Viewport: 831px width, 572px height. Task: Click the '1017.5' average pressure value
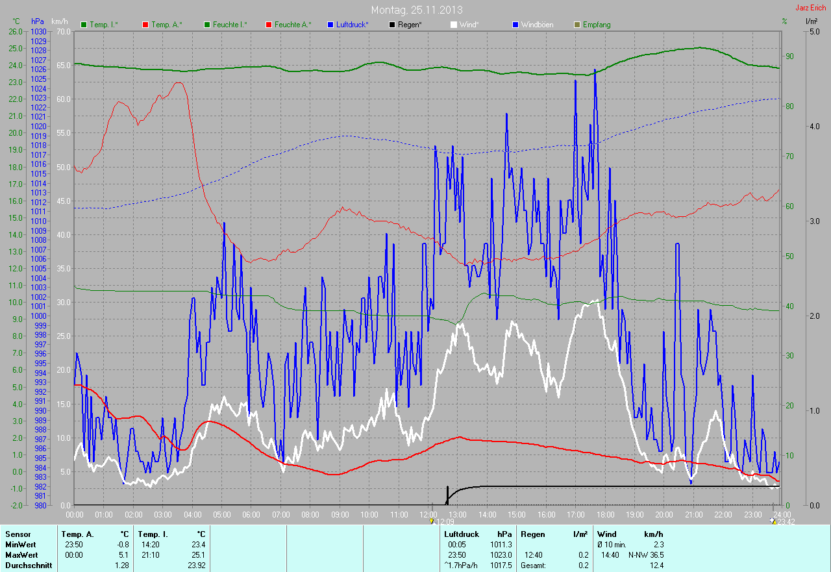pyautogui.click(x=501, y=566)
